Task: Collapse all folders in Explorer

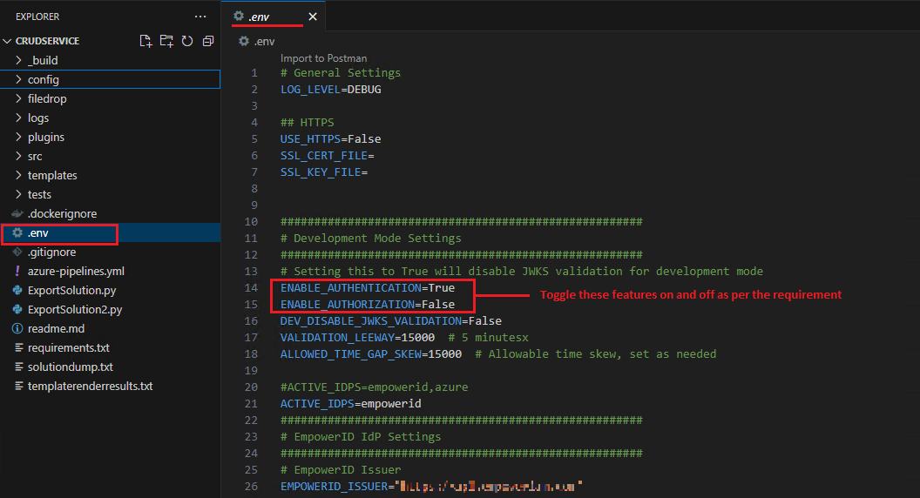Action: (x=207, y=41)
